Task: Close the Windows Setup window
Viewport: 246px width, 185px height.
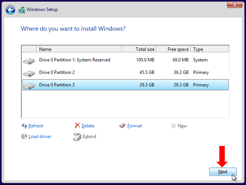Action: 235,5
